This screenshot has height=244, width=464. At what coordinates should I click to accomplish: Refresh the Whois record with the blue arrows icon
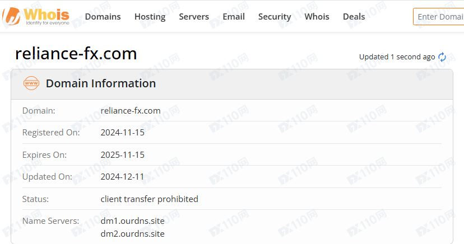pos(442,57)
